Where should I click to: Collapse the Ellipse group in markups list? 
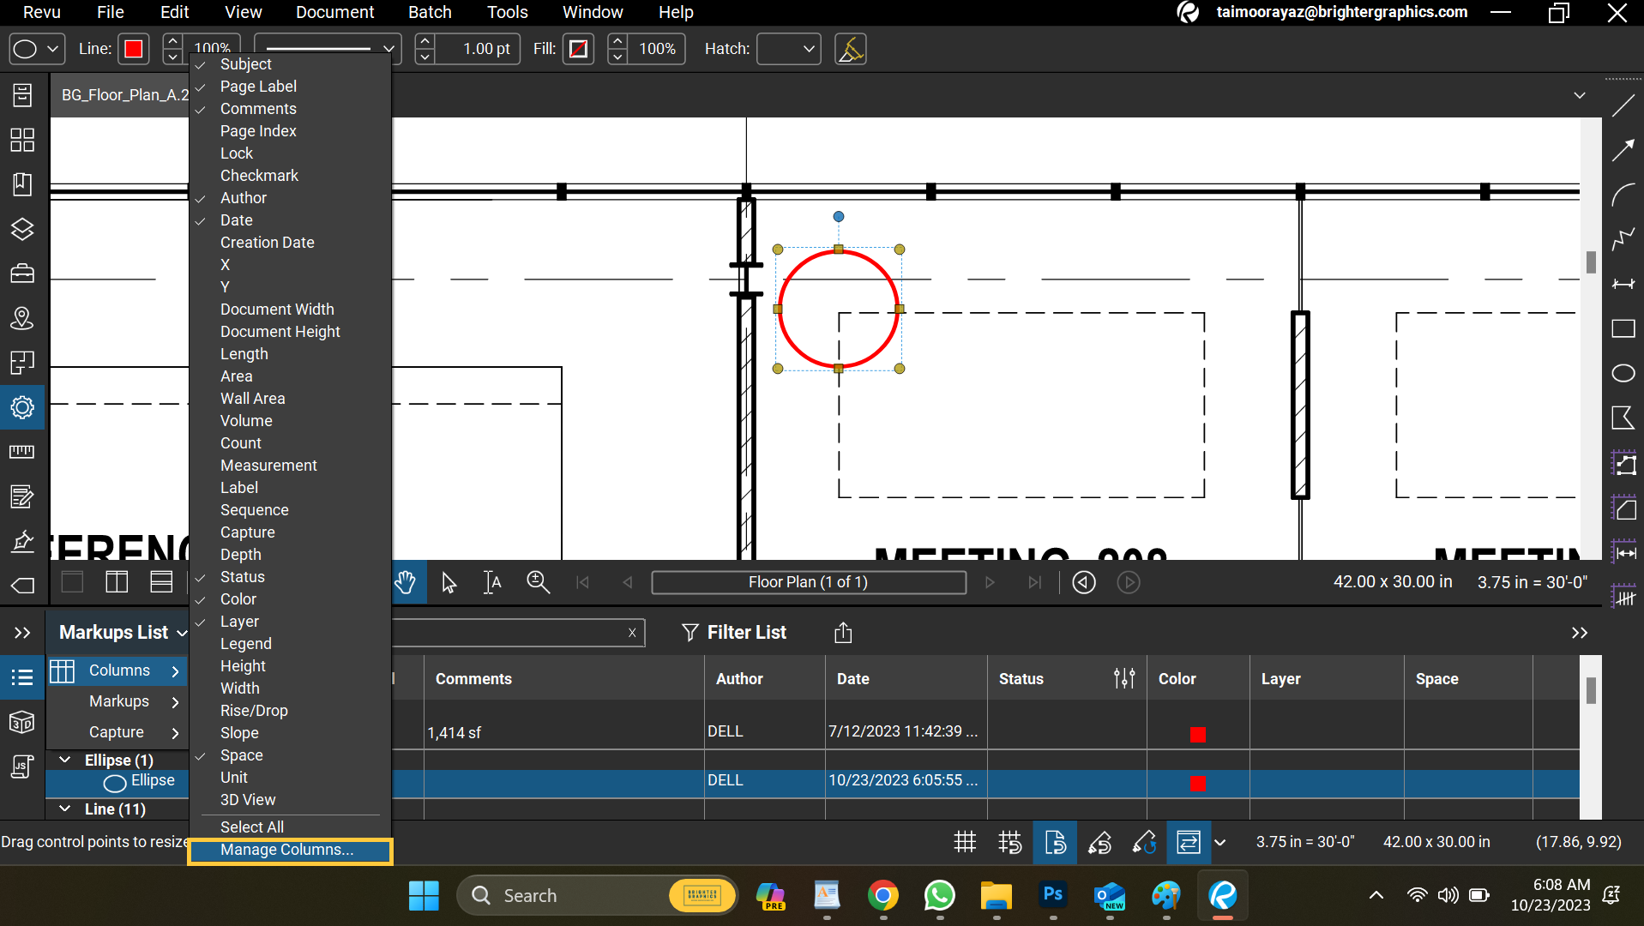(x=64, y=760)
